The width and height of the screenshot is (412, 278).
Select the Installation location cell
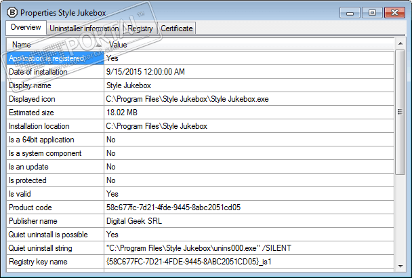click(55, 126)
